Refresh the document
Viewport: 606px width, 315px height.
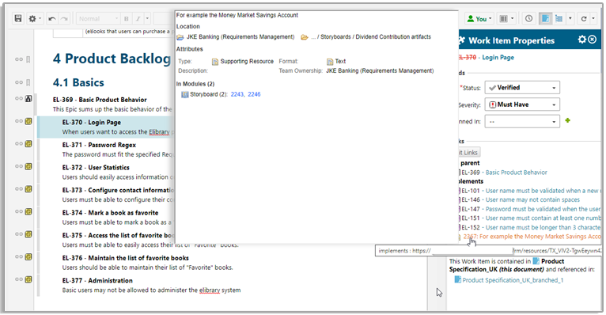[584, 18]
